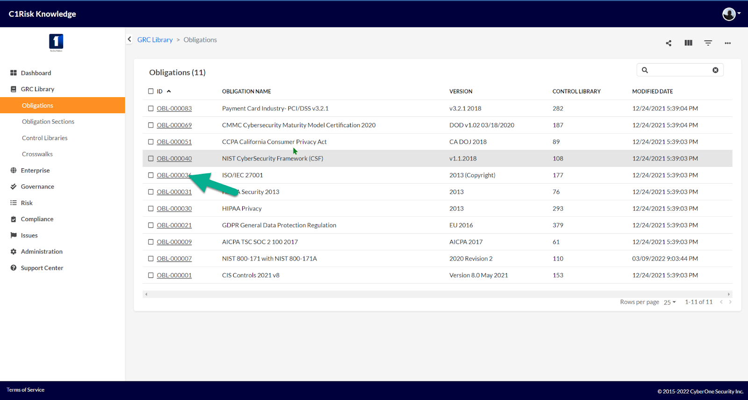
Task: Open Control Libraries in sidebar
Action: [x=44, y=138]
